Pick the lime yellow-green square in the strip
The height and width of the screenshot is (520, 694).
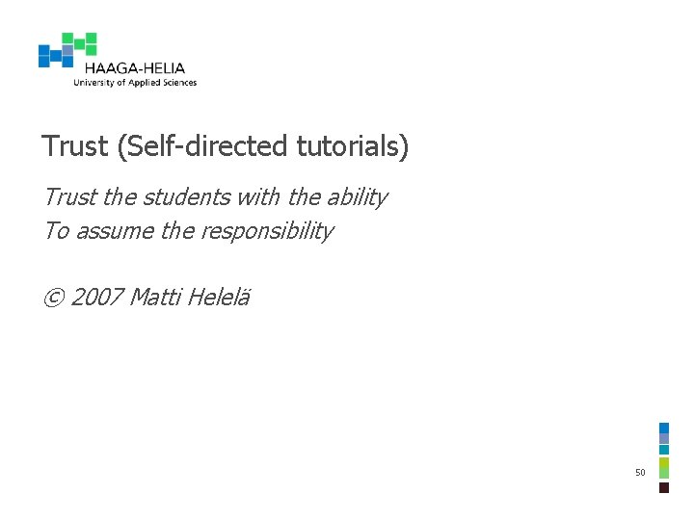coord(664,463)
